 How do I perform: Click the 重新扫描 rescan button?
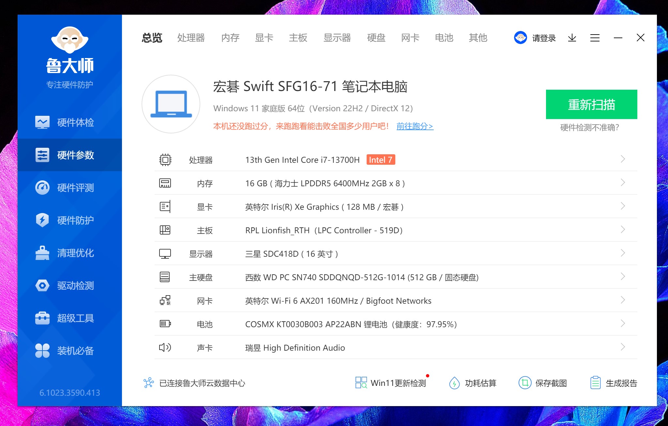click(591, 104)
